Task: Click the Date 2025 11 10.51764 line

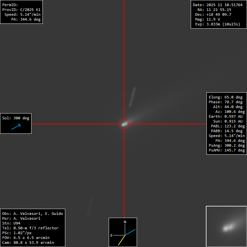Action: point(217,5)
